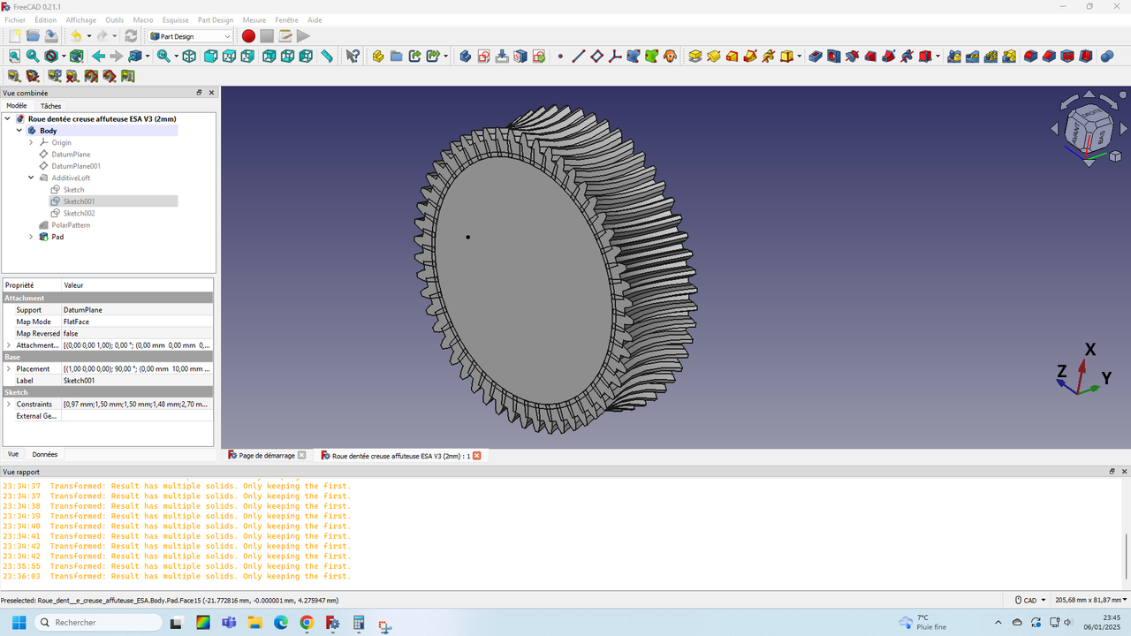Image resolution: width=1131 pixels, height=636 pixels.
Task: Create a new document
Action: point(14,36)
